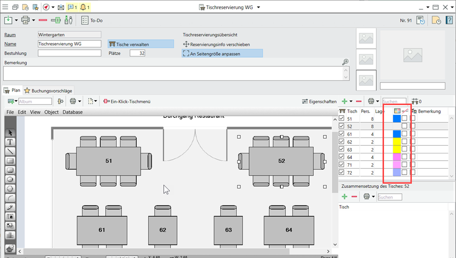Open the To-Do checklist
Screen dimensions: 456x258
[92, 20]
